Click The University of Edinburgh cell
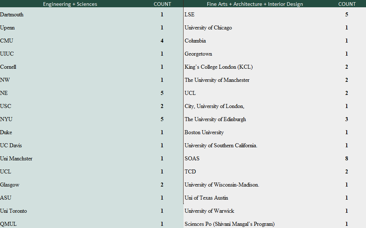Viewport: 366px width, 228px height. pos(215,119)
